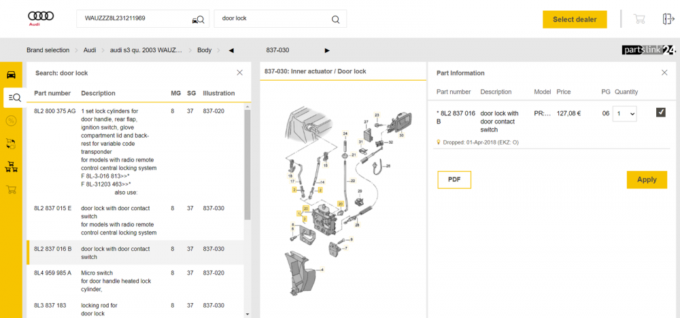Click the double-cart sidebar icon
Image resolution: width=680 pixels, height=318 pixels.
[12, 167]
